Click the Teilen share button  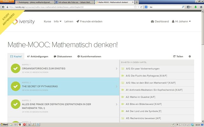pos(178,57)
